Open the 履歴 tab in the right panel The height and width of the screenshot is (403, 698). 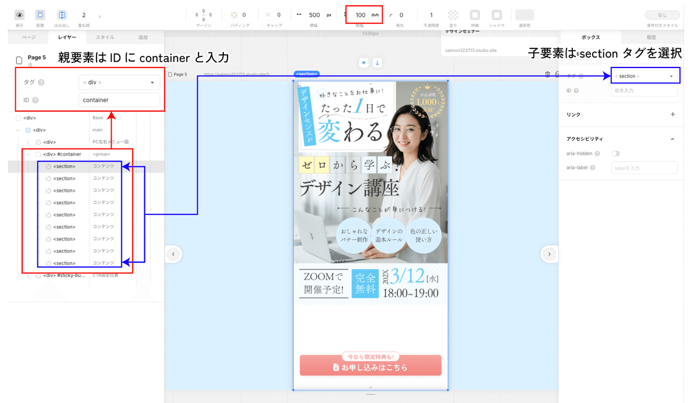(x=650, y=37)
